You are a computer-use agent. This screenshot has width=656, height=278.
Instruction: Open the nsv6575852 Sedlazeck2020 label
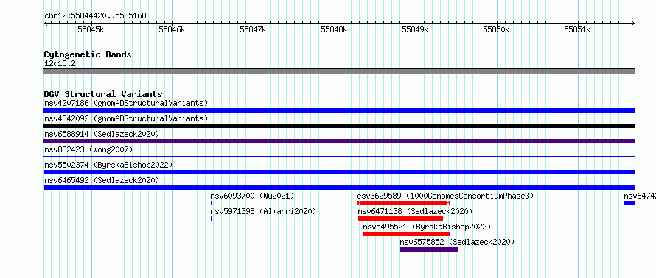(457, 242)
